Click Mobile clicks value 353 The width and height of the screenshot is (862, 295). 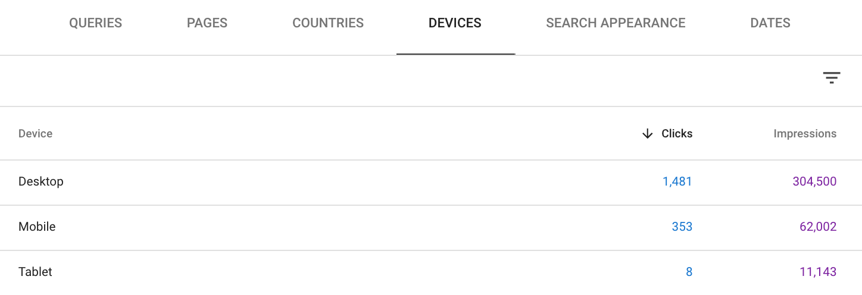682,227
